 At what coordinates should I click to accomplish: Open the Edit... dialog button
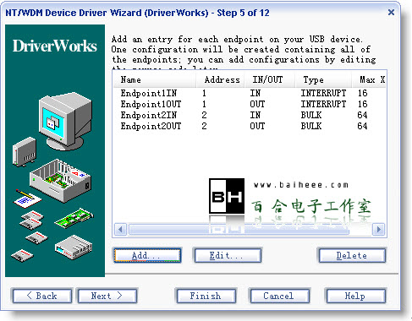(228, 255)
